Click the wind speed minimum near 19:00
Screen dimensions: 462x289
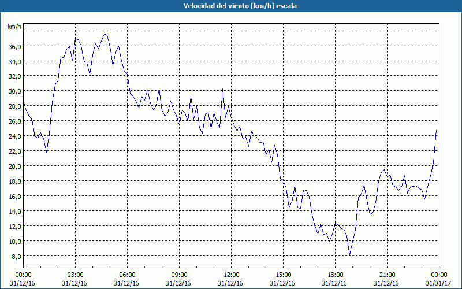350,255
